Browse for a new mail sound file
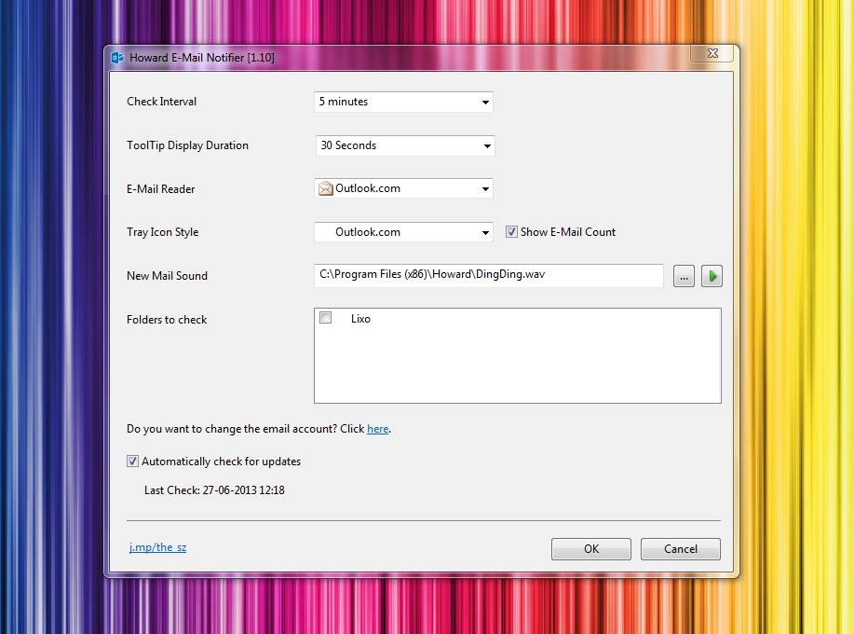 click(684, 276)
